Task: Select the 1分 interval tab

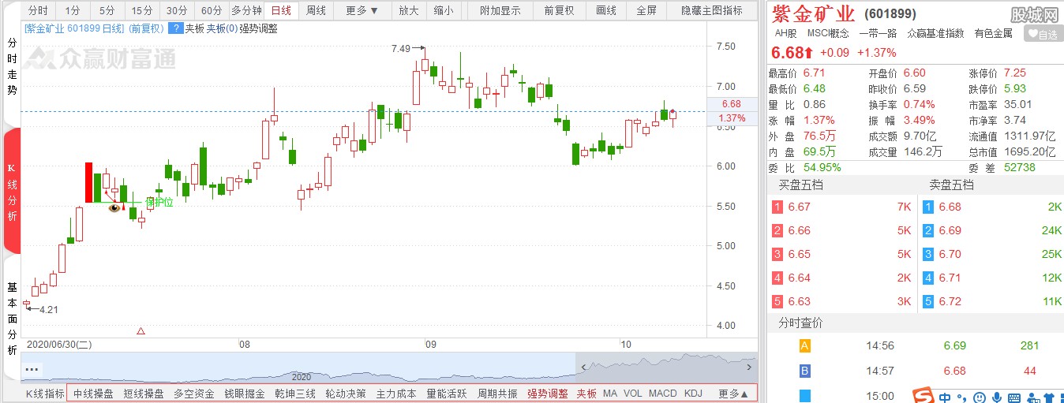Action: pos(72,11)
